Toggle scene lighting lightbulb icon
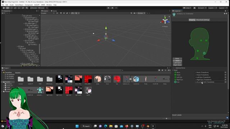 [x=61, y=13]
